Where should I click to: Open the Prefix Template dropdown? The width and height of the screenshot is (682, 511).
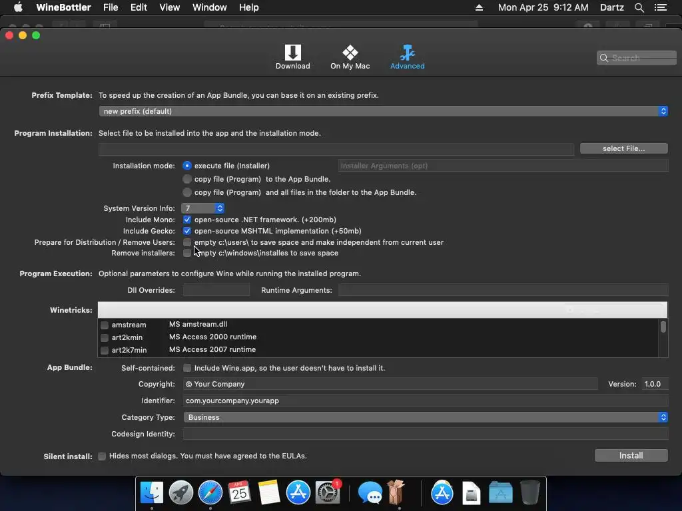[x=383, y=111]
